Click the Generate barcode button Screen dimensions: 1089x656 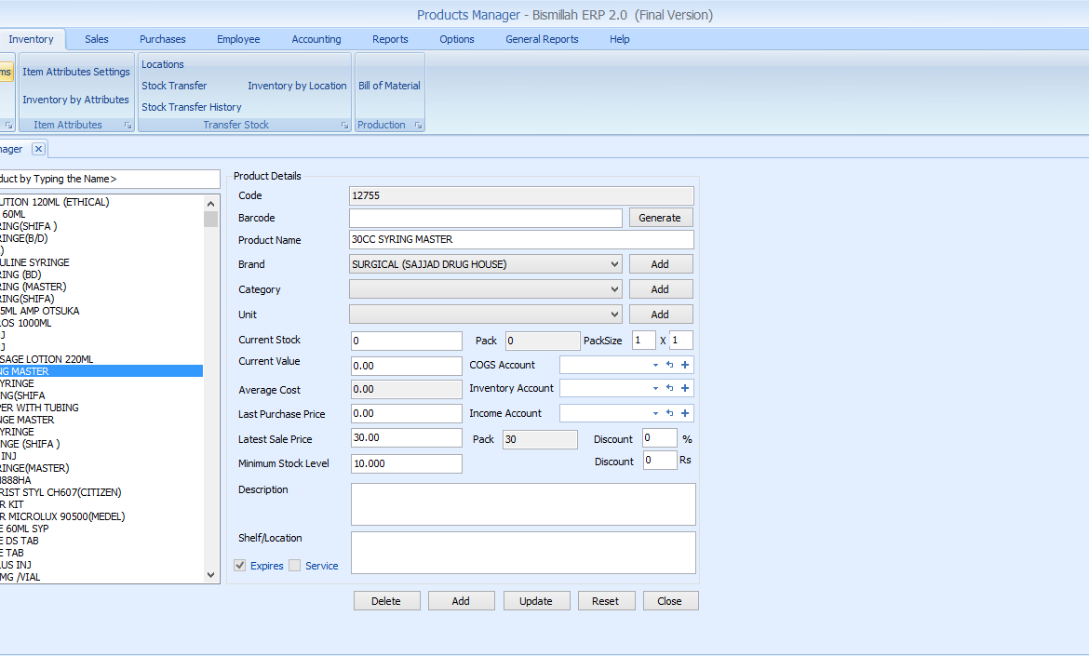[661, 218]
